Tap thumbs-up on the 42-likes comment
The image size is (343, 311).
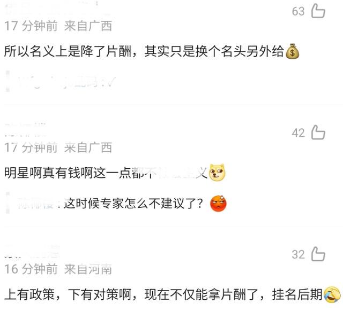pos(318,133)
